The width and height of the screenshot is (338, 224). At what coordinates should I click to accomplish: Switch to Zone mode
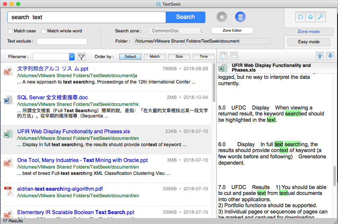click(x=309, y=32)
